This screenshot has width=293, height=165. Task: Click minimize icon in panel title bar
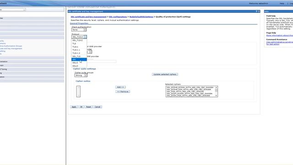259,11
